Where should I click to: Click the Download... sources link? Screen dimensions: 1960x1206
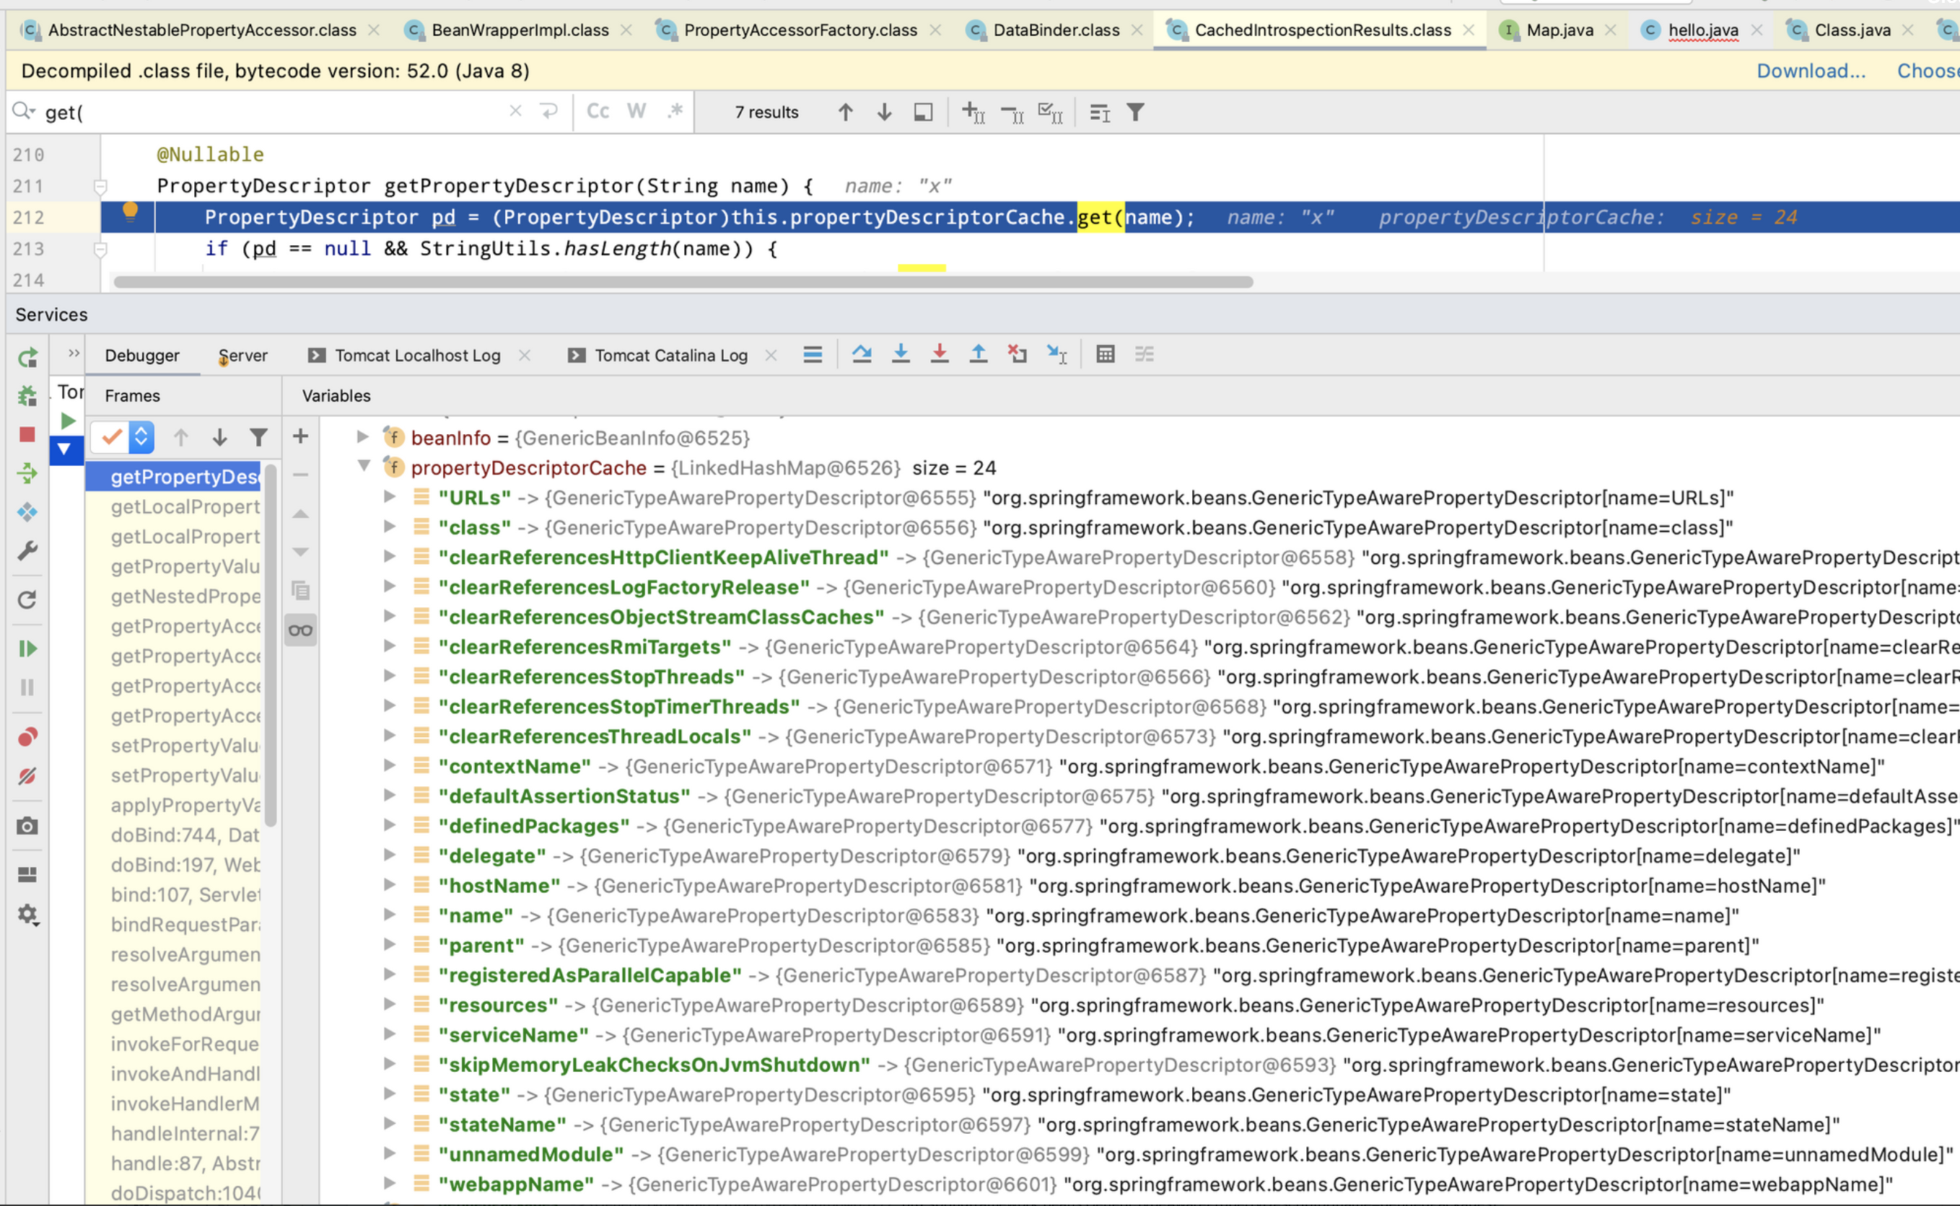point(1811,71)
